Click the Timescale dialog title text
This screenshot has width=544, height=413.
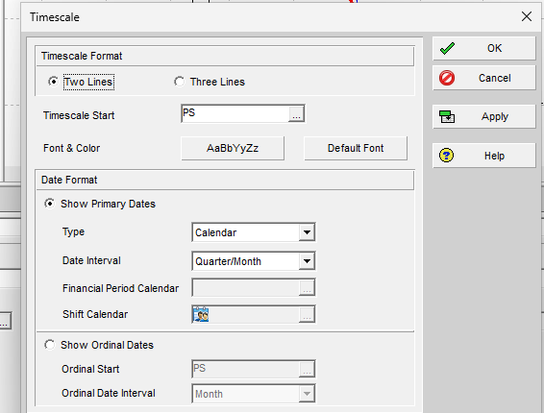55,17
